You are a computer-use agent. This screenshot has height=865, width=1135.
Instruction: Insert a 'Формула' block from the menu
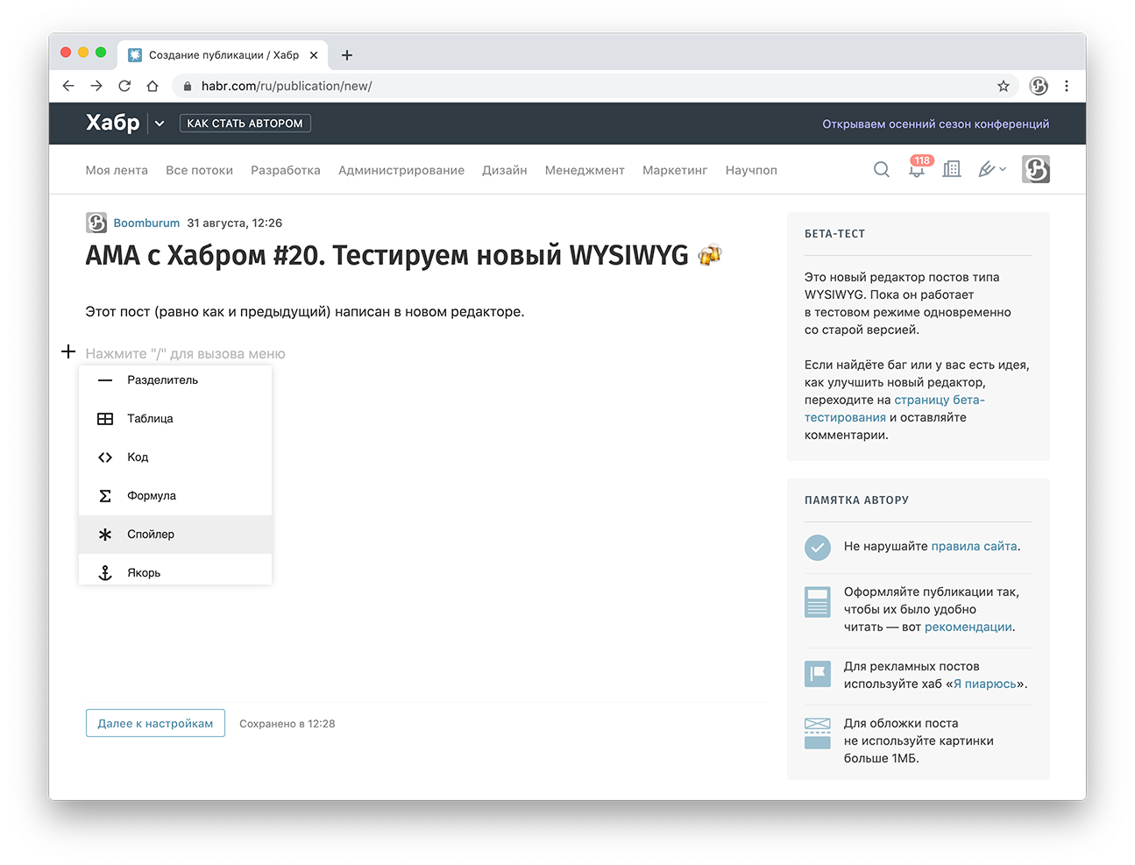(x=175, y=496)
